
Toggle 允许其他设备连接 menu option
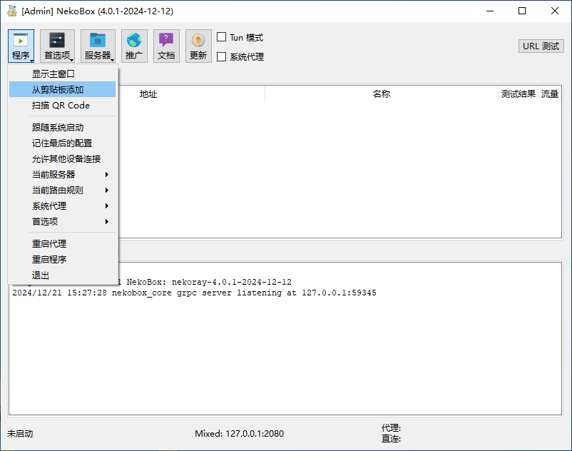[62, 158]
